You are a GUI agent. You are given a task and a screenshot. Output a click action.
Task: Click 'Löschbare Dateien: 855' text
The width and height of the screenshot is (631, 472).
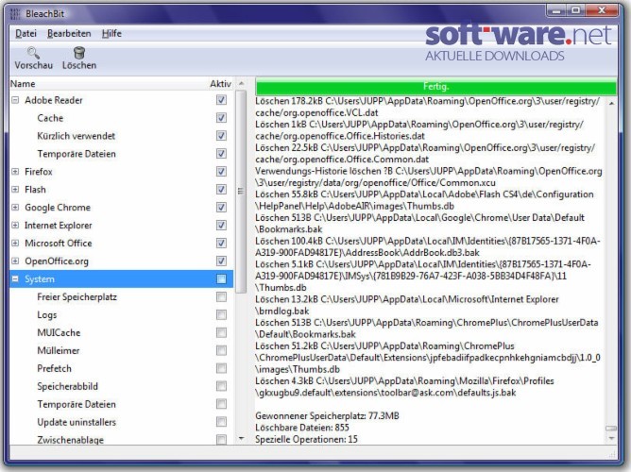coord(302,428)
